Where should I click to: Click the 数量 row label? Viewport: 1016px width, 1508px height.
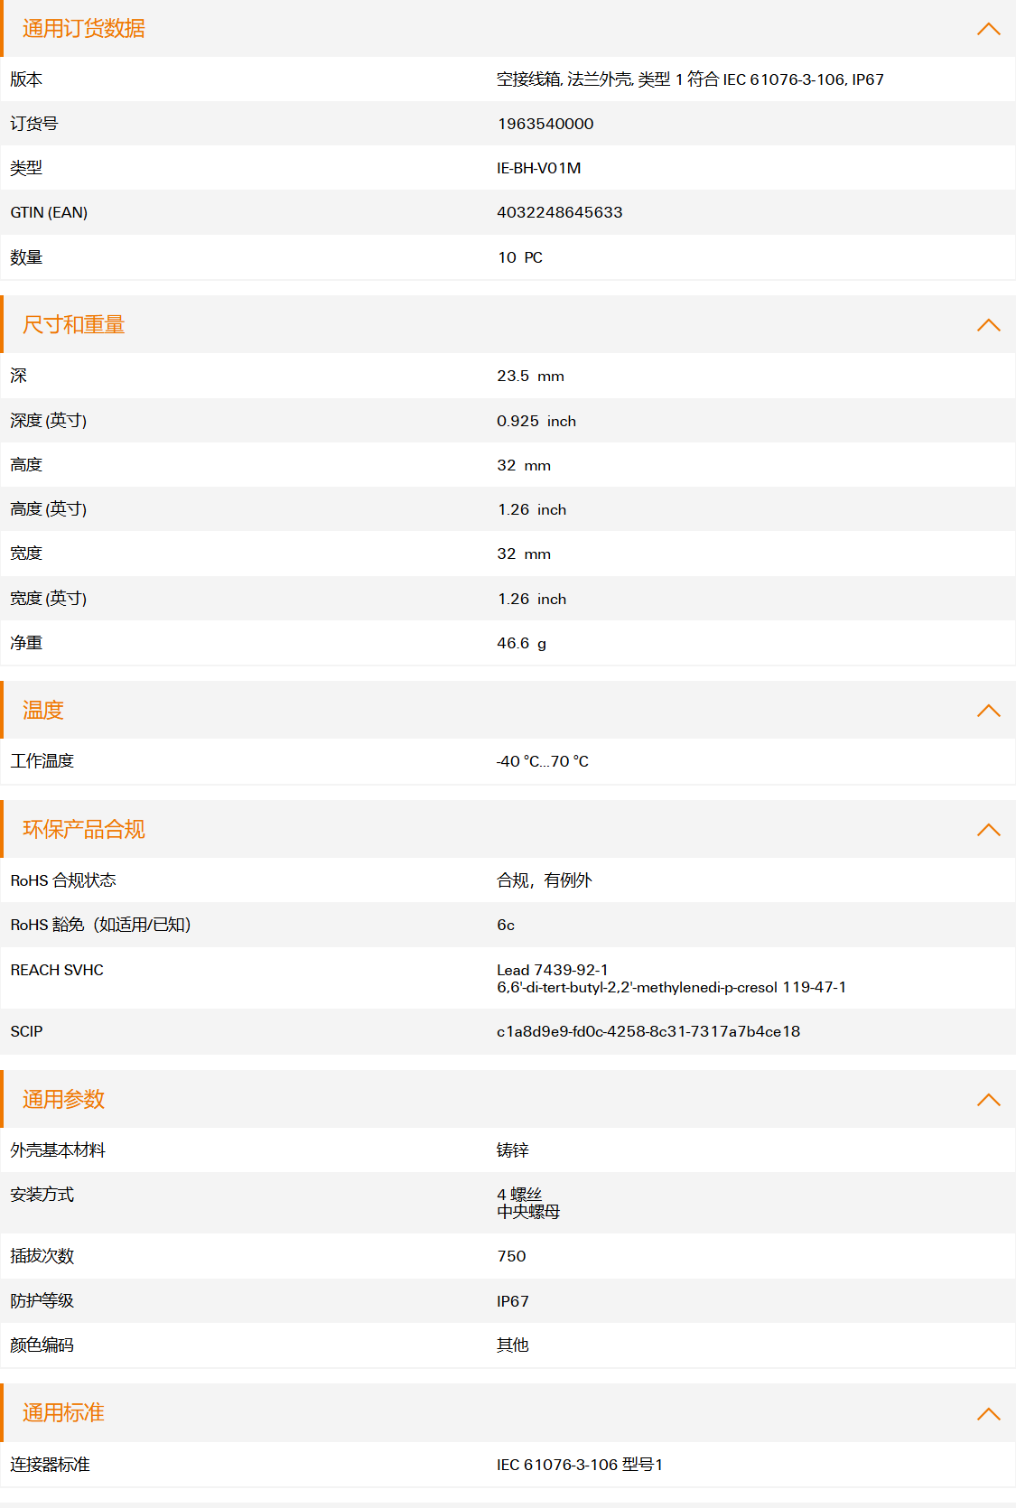coord(26,257)
